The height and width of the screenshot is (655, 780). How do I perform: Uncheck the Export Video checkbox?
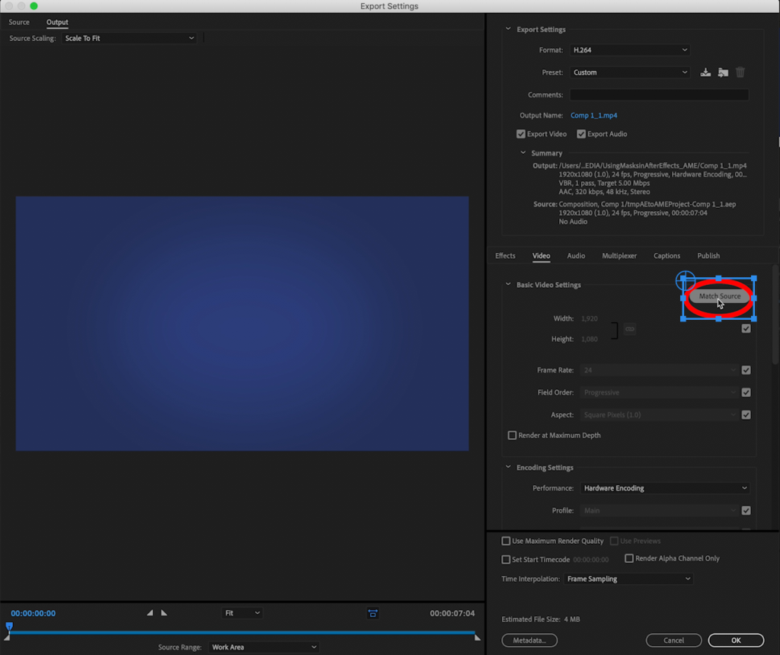click(521, 134)
